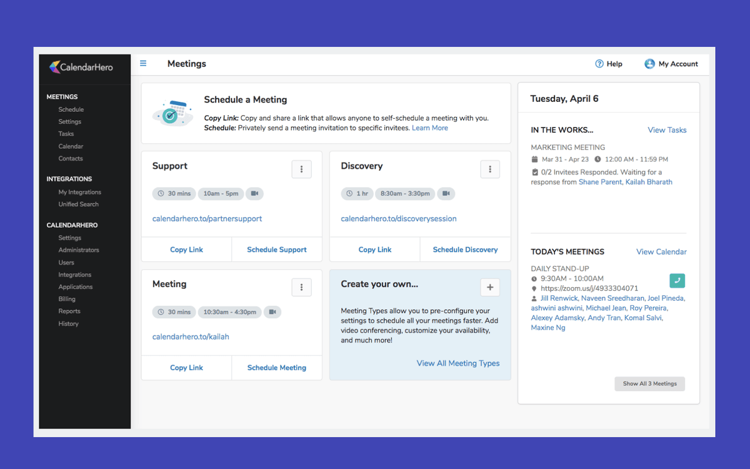
Task: Click attendee Naveen Sreedharan
Action: click(x=612, y=298)
